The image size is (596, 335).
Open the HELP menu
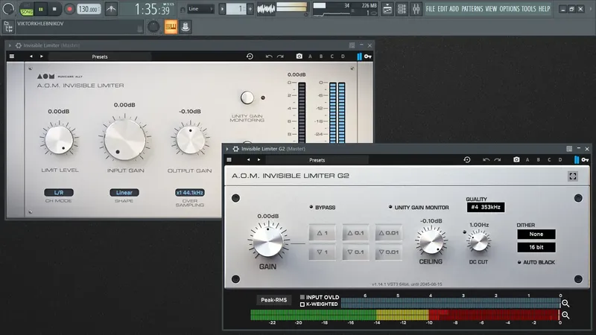[545, 9]
